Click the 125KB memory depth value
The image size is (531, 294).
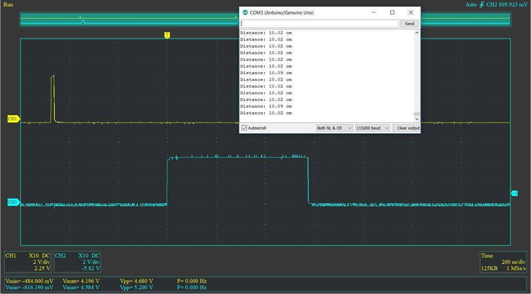[490, 269]
